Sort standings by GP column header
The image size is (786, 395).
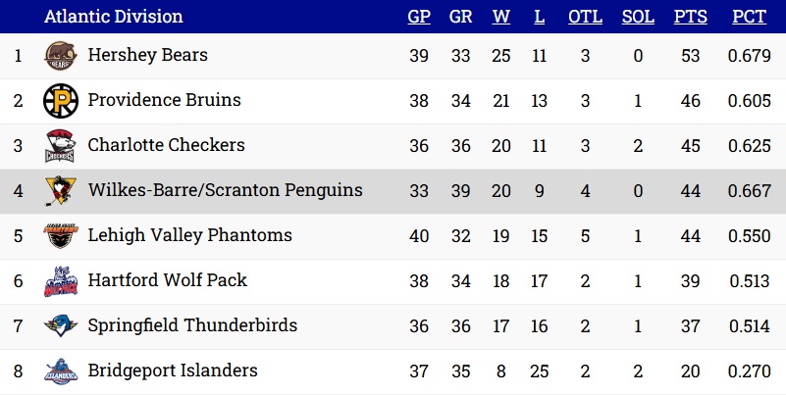[x=419, y=17]
